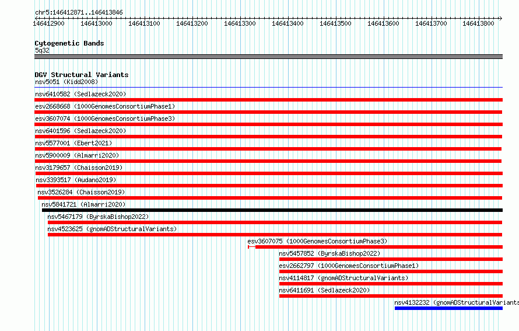Click the red bar under nsv6411691
Image resolution: width=519 pixels, height=331 pixels.
coord(391,296)
